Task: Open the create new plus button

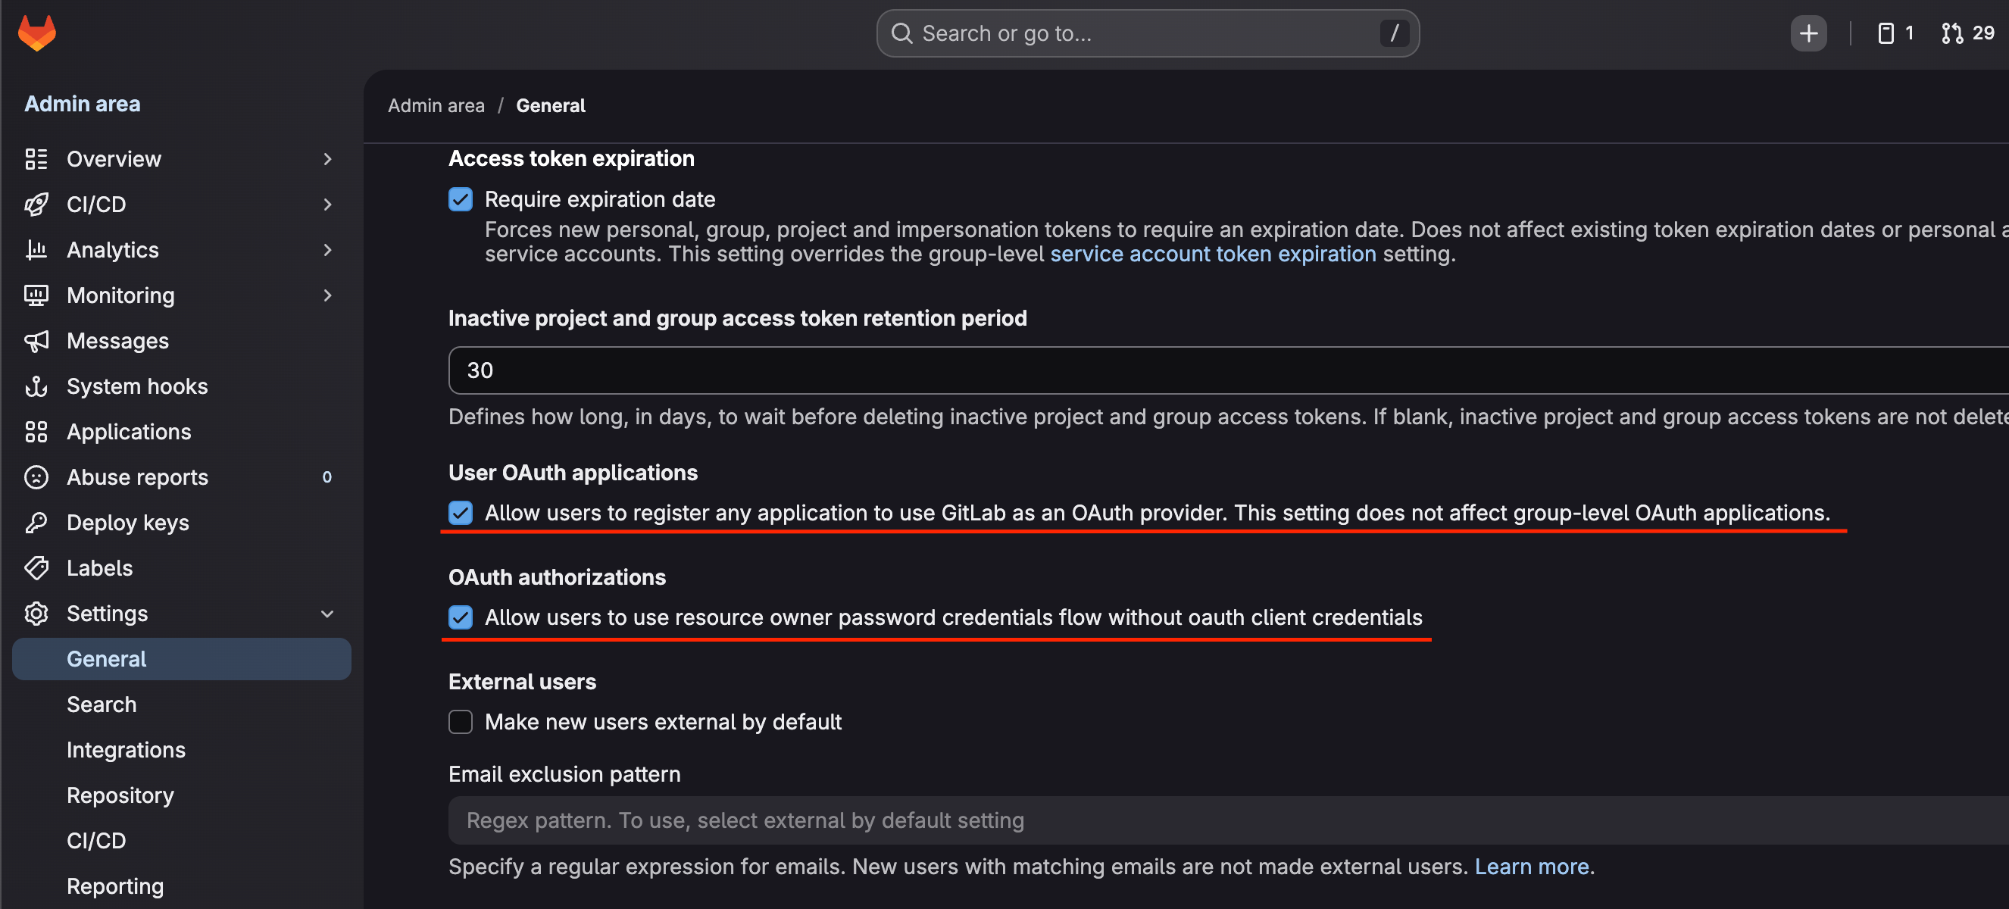Action: pyautogui.click(x=1807, y=33)
